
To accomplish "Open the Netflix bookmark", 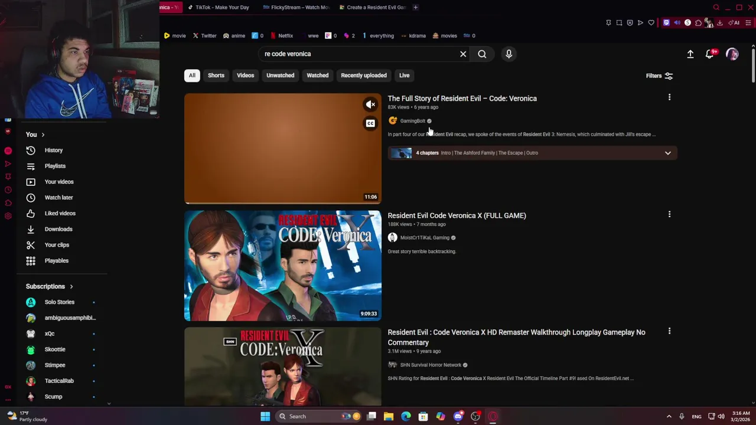I will tap(282, 35).
